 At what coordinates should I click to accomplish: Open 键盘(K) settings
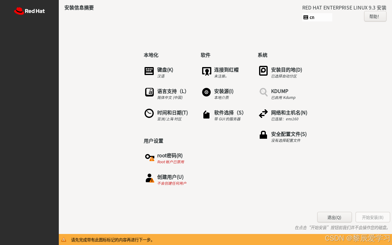(x=165, y=70)
